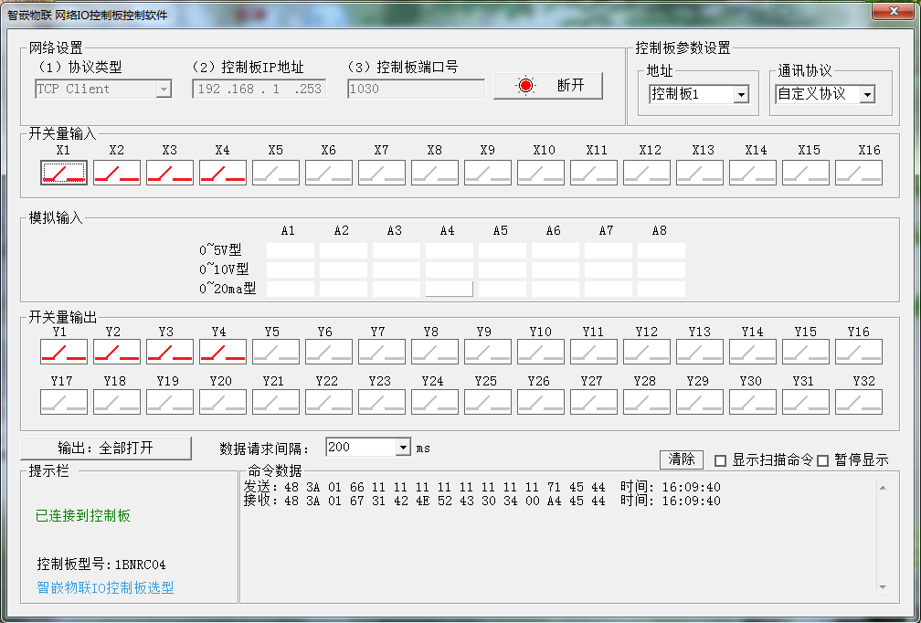
Task: Enable 显示扫描命令 checkbox
Action: click(x=720, y=461)
